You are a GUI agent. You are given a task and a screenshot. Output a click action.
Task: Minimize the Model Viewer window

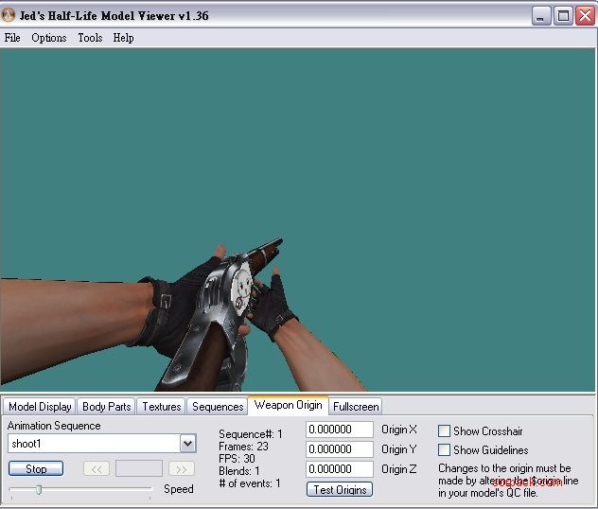click(541, 15)
